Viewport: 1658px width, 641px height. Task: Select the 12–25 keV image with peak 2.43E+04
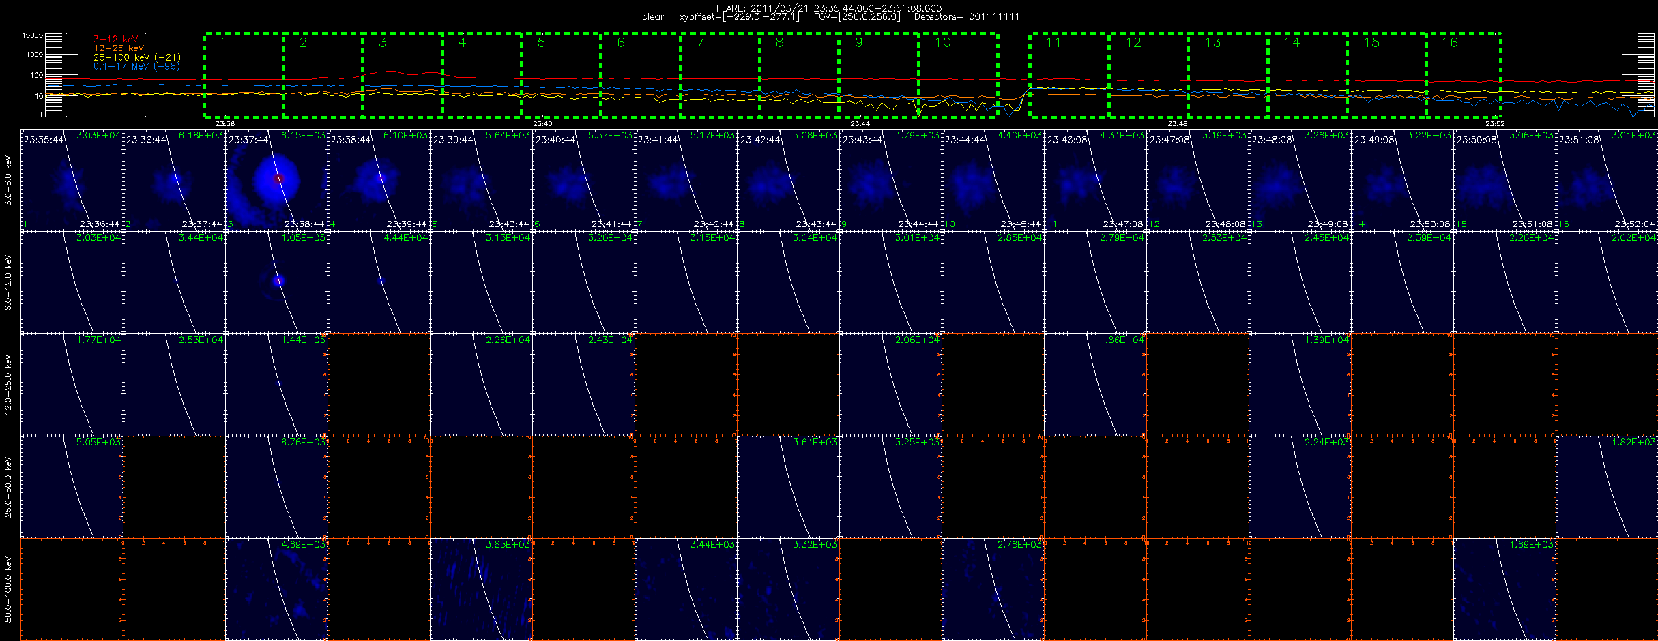[584, 385]
